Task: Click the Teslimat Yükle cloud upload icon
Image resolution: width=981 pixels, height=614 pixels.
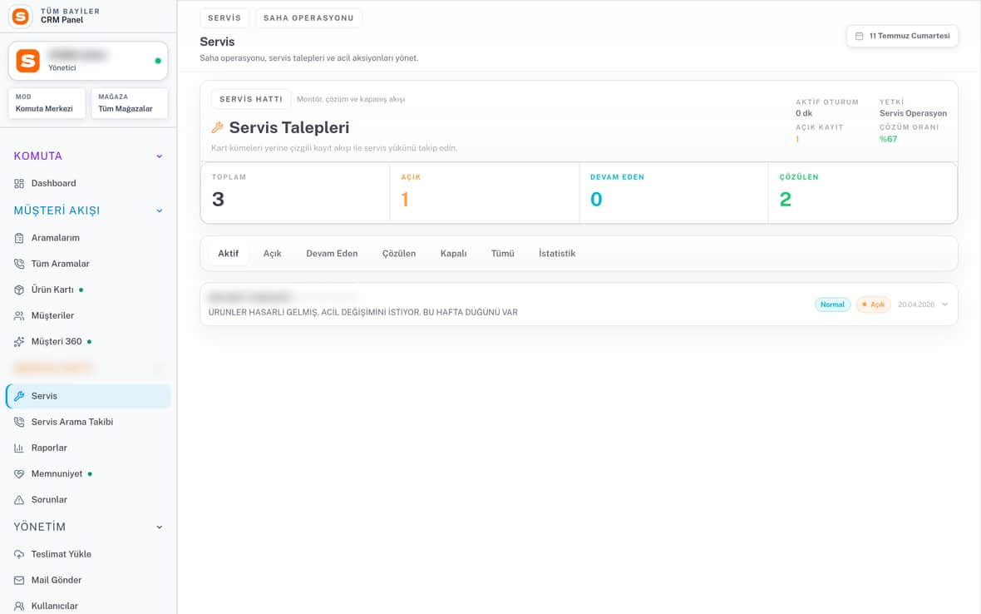Action: [x=19, y=554]
